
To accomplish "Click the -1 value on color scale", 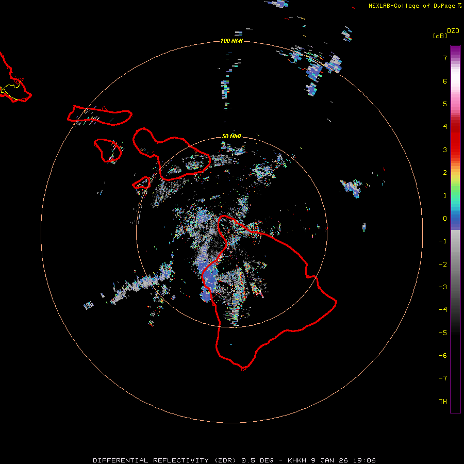I will (443, 241).
